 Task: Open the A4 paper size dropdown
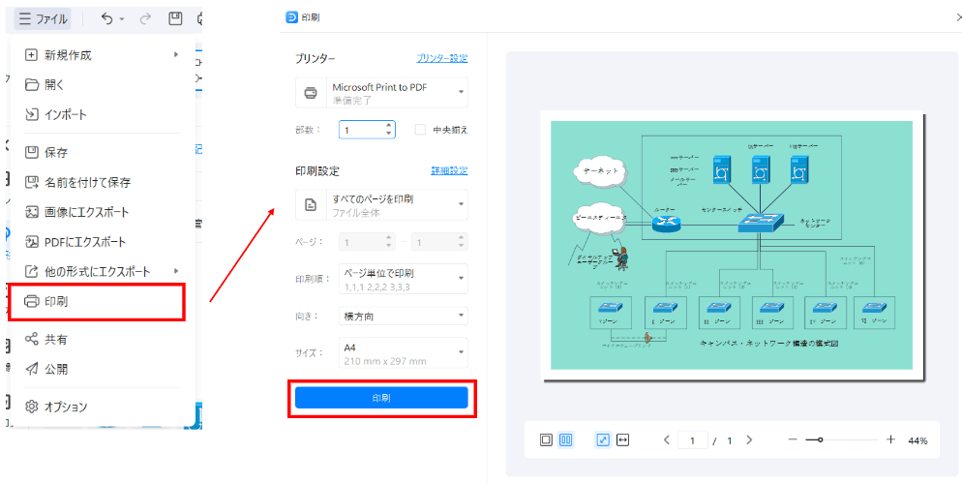404,353
